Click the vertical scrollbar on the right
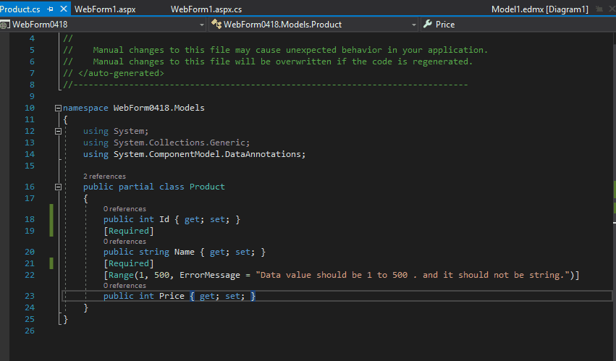The height and width of the screenshot is (361, 616). click(614, 196)
